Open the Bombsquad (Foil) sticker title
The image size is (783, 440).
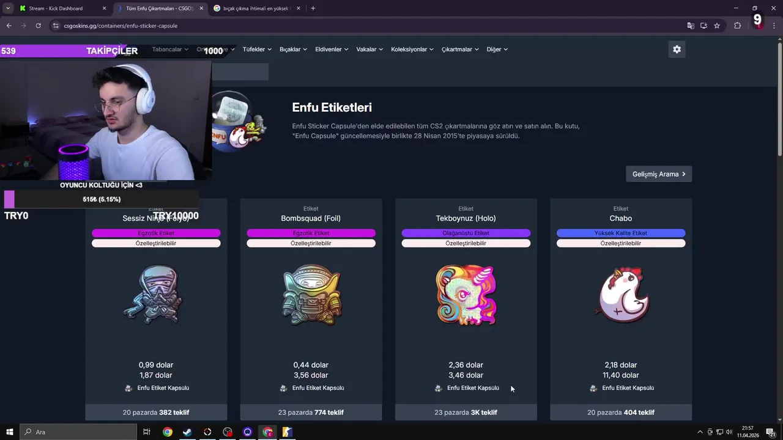[x=311, y=218]
